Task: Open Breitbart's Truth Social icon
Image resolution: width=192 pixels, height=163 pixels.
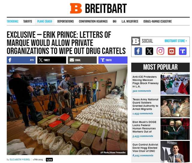Action: click(183, 51)
